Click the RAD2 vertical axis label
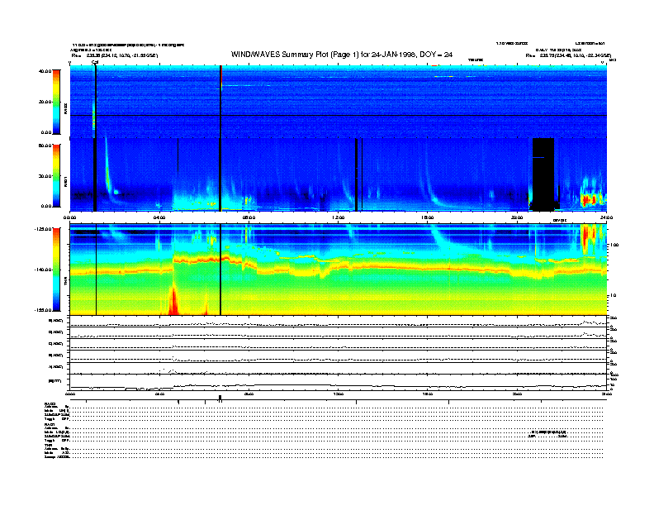This screenshot has width=654, height=506. (65, 110)
